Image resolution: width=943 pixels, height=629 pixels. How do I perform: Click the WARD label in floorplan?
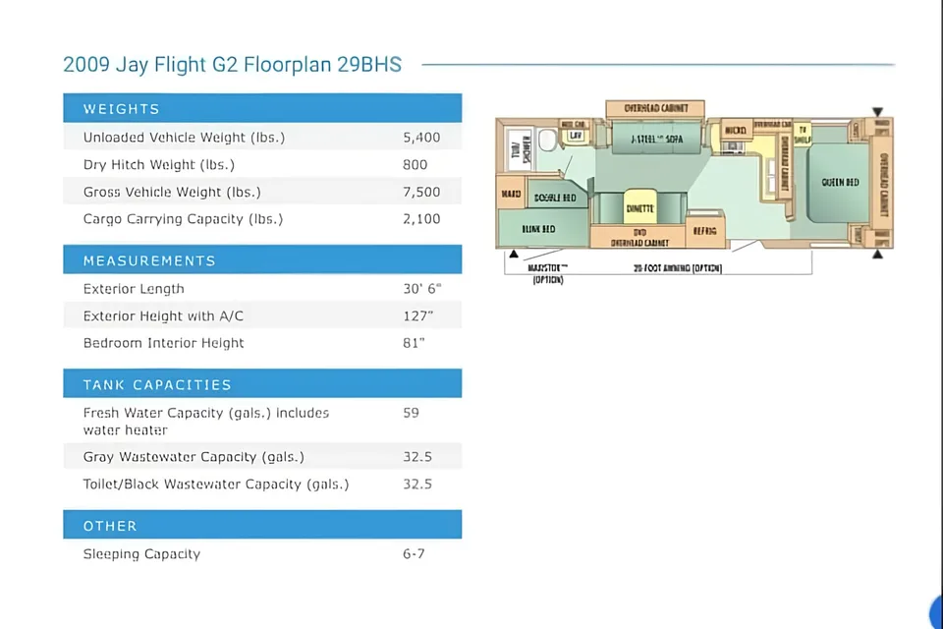point(511,194)
